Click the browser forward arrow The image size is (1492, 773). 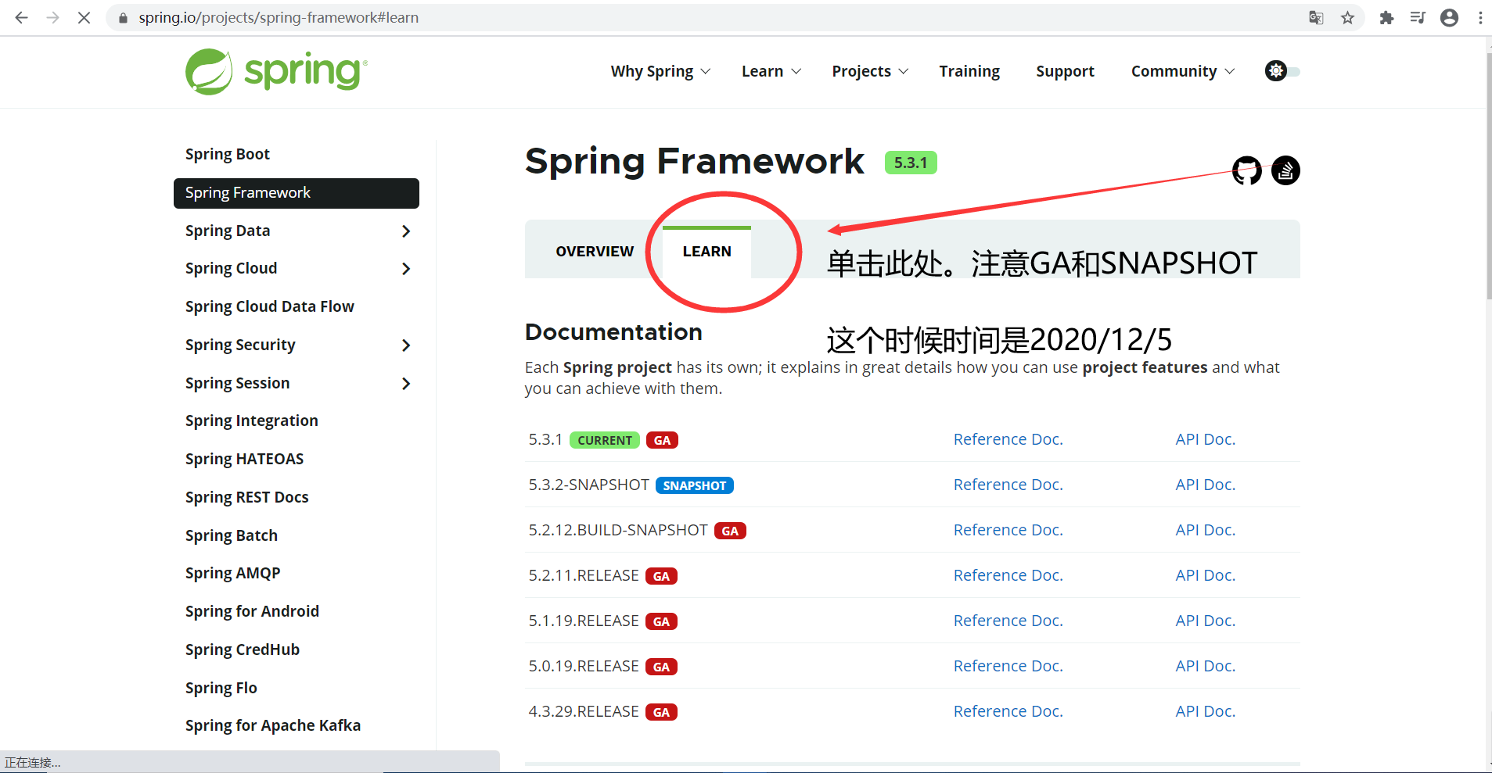(x=52, y=17)
